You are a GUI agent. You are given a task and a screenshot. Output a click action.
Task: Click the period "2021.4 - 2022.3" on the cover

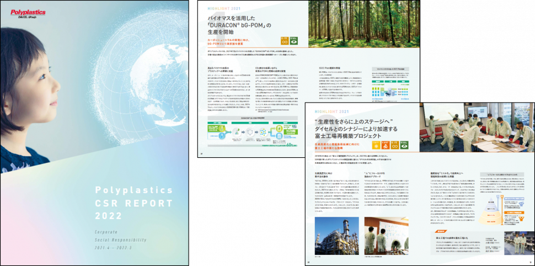tap(114, 248)
